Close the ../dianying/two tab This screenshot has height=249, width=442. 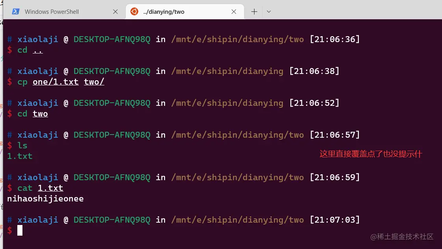click(x=234, y=11)
